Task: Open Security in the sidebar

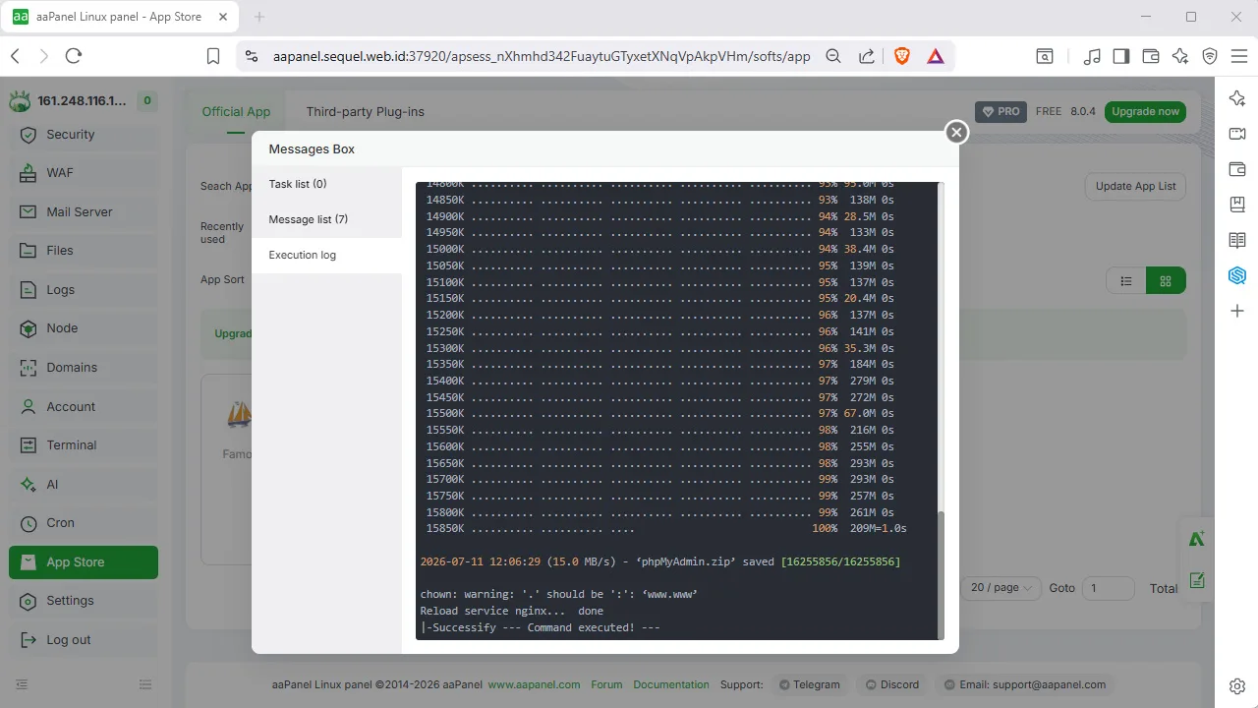Action: (84, 135)
